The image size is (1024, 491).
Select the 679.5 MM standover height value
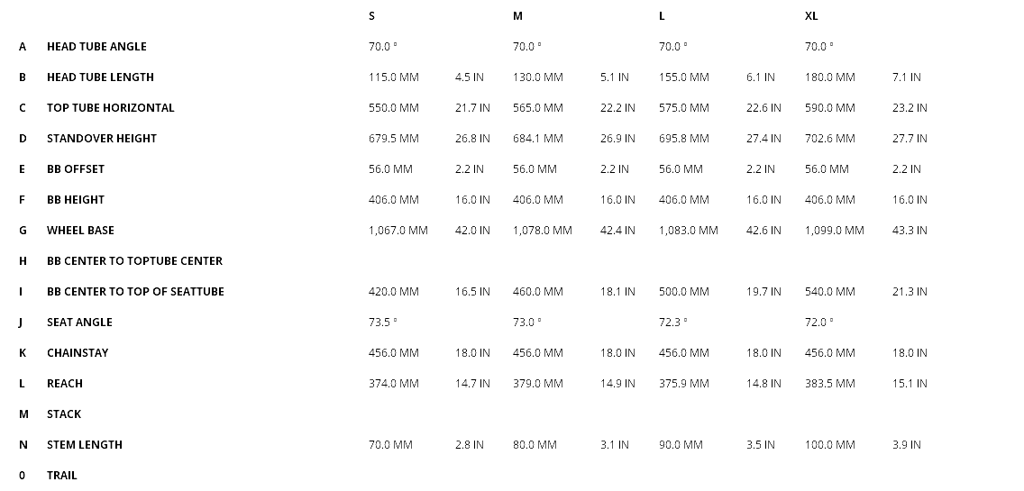[393, 139]
